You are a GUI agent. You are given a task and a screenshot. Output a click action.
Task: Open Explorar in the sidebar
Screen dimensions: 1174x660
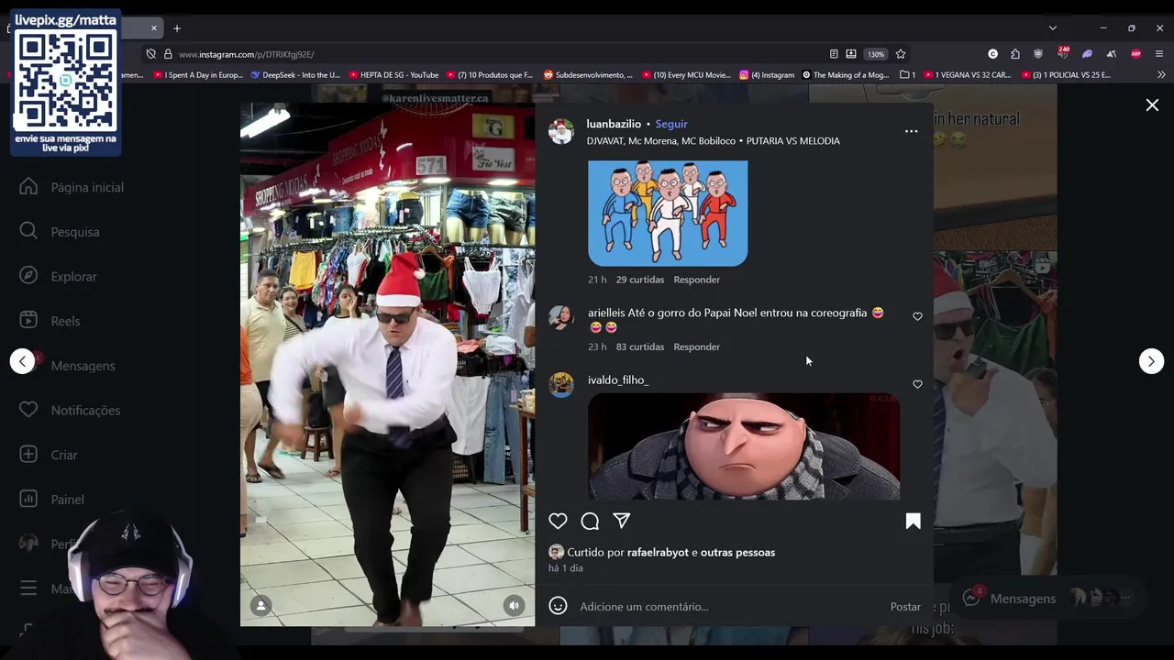pyautogui.click(x=58, y=276)
